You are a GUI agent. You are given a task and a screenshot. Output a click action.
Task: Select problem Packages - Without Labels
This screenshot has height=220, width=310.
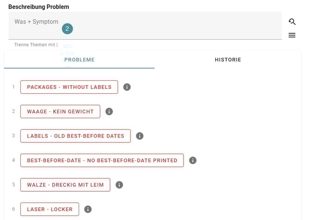(69, 87)
